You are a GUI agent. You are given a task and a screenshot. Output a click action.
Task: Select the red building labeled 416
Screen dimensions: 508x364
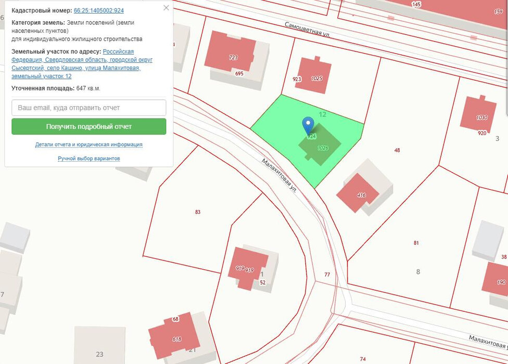tap(357, 192)
